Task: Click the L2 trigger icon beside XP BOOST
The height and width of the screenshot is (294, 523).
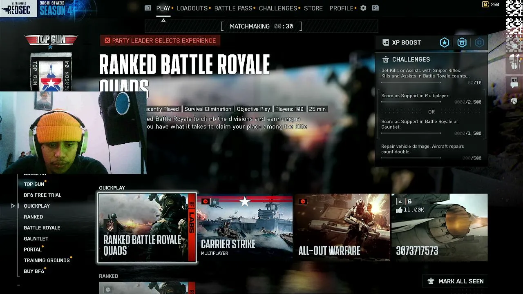Action: [x=385, y=42]
